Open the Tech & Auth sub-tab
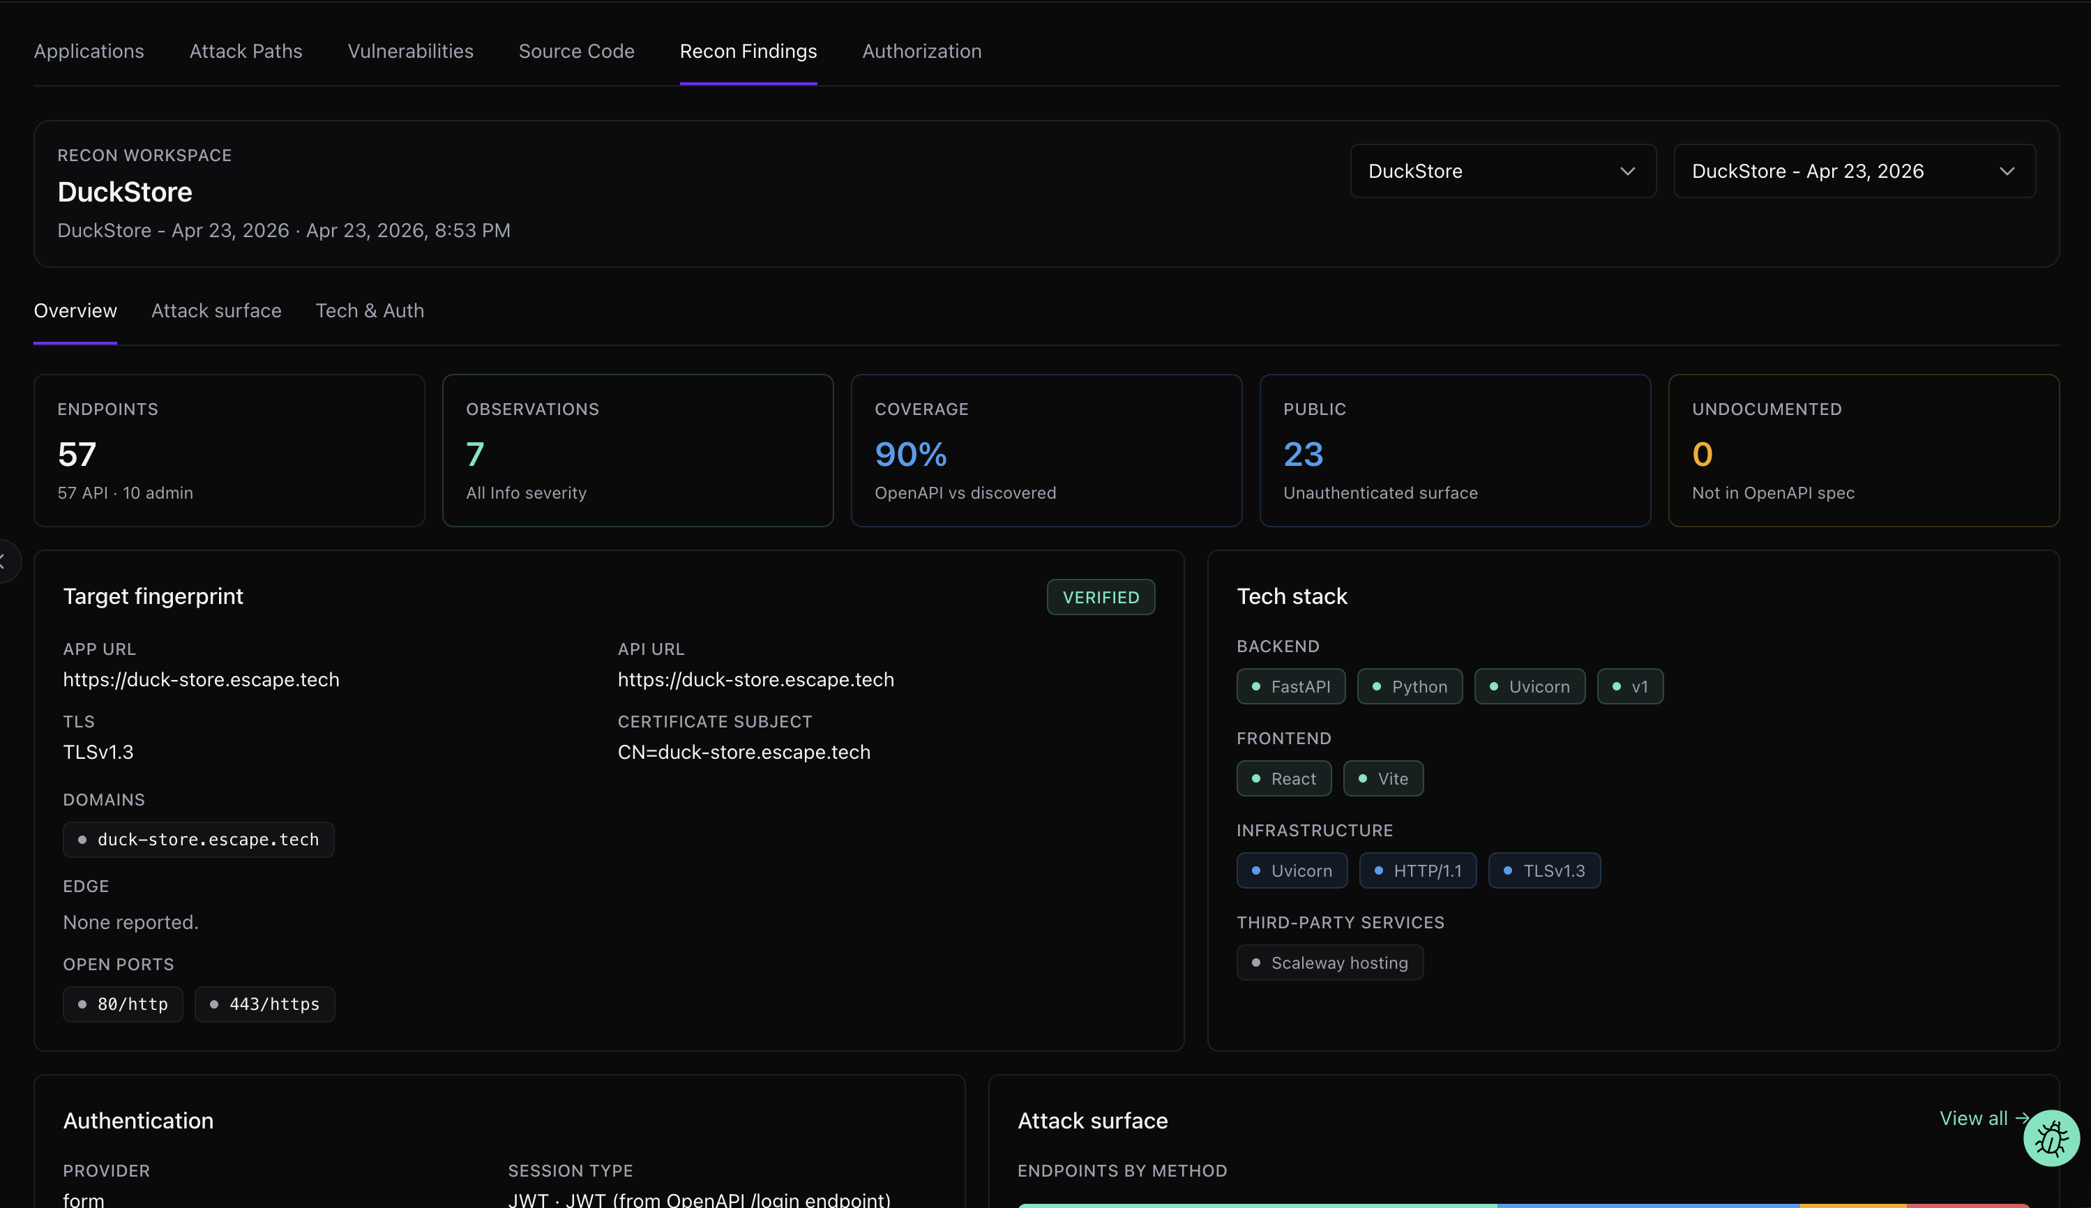The width and height of the screenshot is (2091, 1208). coord(370,311)
